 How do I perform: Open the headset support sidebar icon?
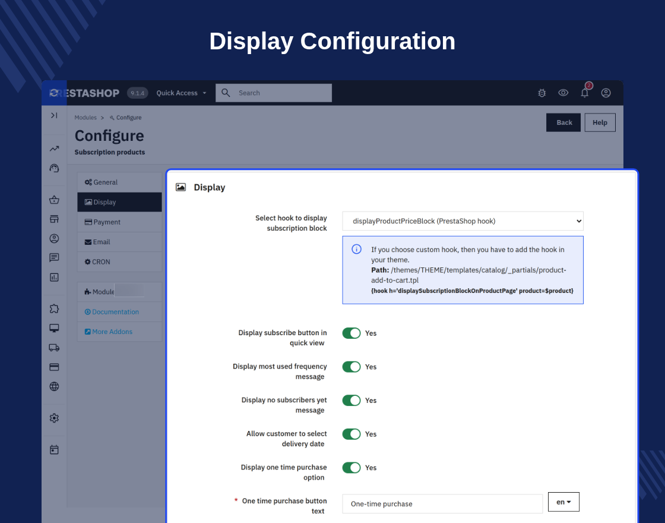click(x=54, y=168)
